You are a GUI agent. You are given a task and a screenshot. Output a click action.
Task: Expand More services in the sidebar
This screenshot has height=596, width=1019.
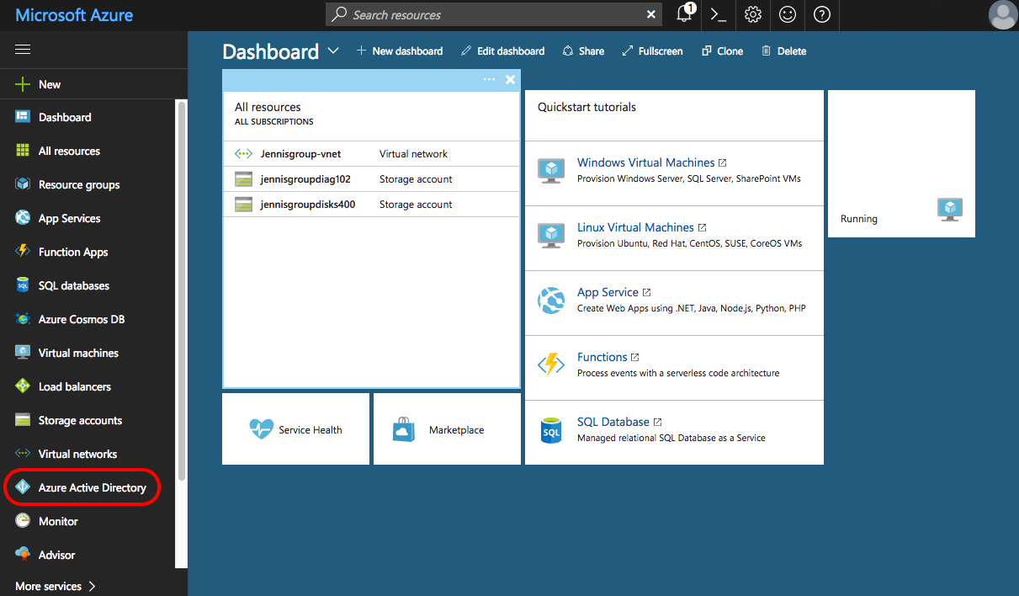point(56,586)
